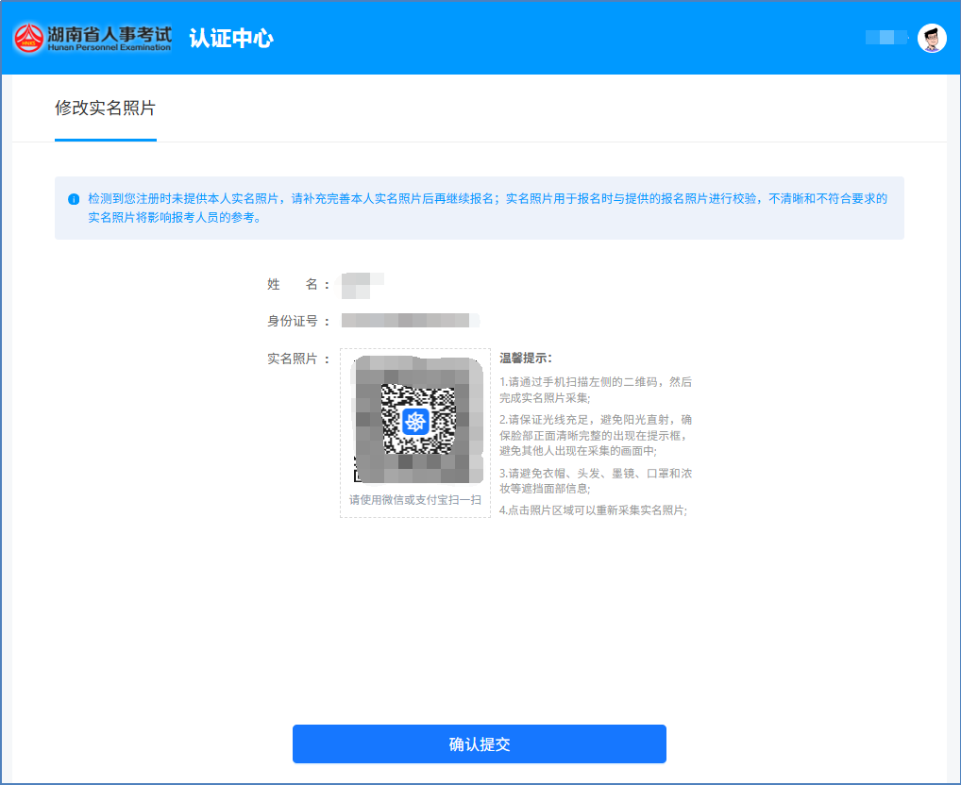
Task: Click the 认证中心 header title
Action: tap(231, 38)
